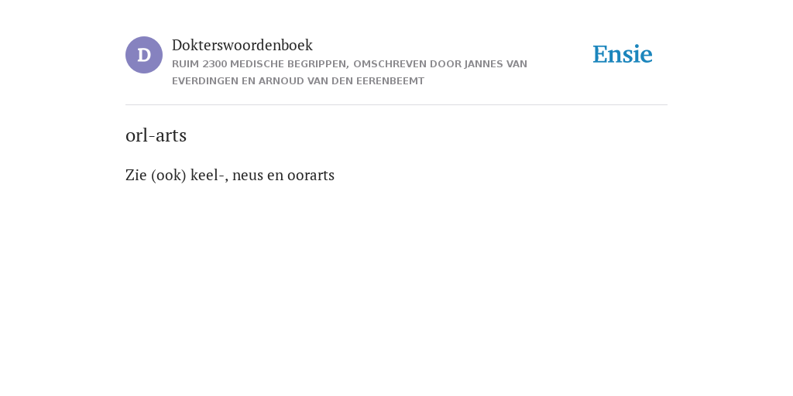This screenshot has width=793, height=396.
Task: Open the Ensie logo
Action: pyautogui.click(x=623, y=54)
